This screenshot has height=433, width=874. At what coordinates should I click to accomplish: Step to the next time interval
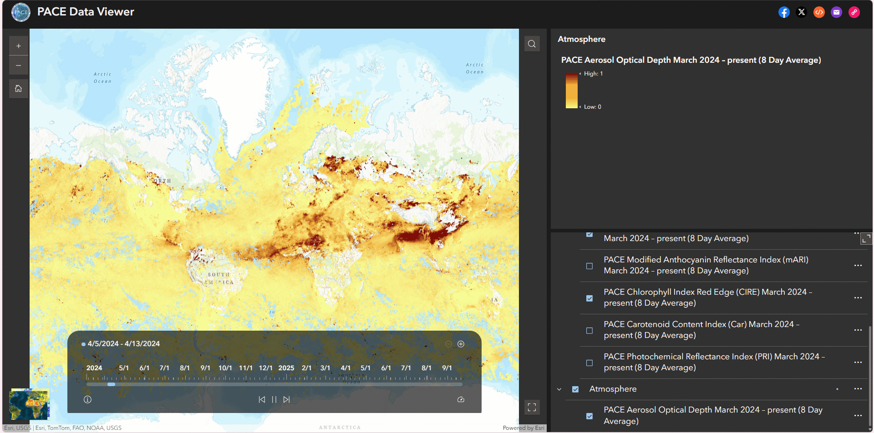point(286,399)
